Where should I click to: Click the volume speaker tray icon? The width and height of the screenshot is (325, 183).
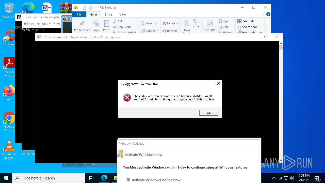(x=292, y=178)
